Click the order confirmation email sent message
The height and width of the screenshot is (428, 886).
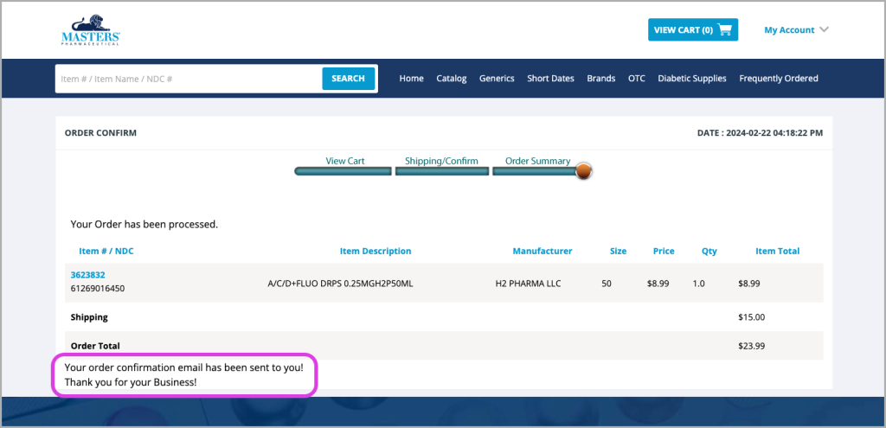[x=184, y=367]
